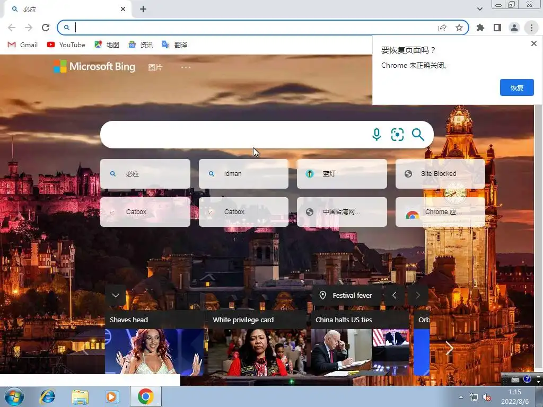Start voice search with microphone icon
The width and height of the screenshot is (543, 407).
(x=376, y=134)
